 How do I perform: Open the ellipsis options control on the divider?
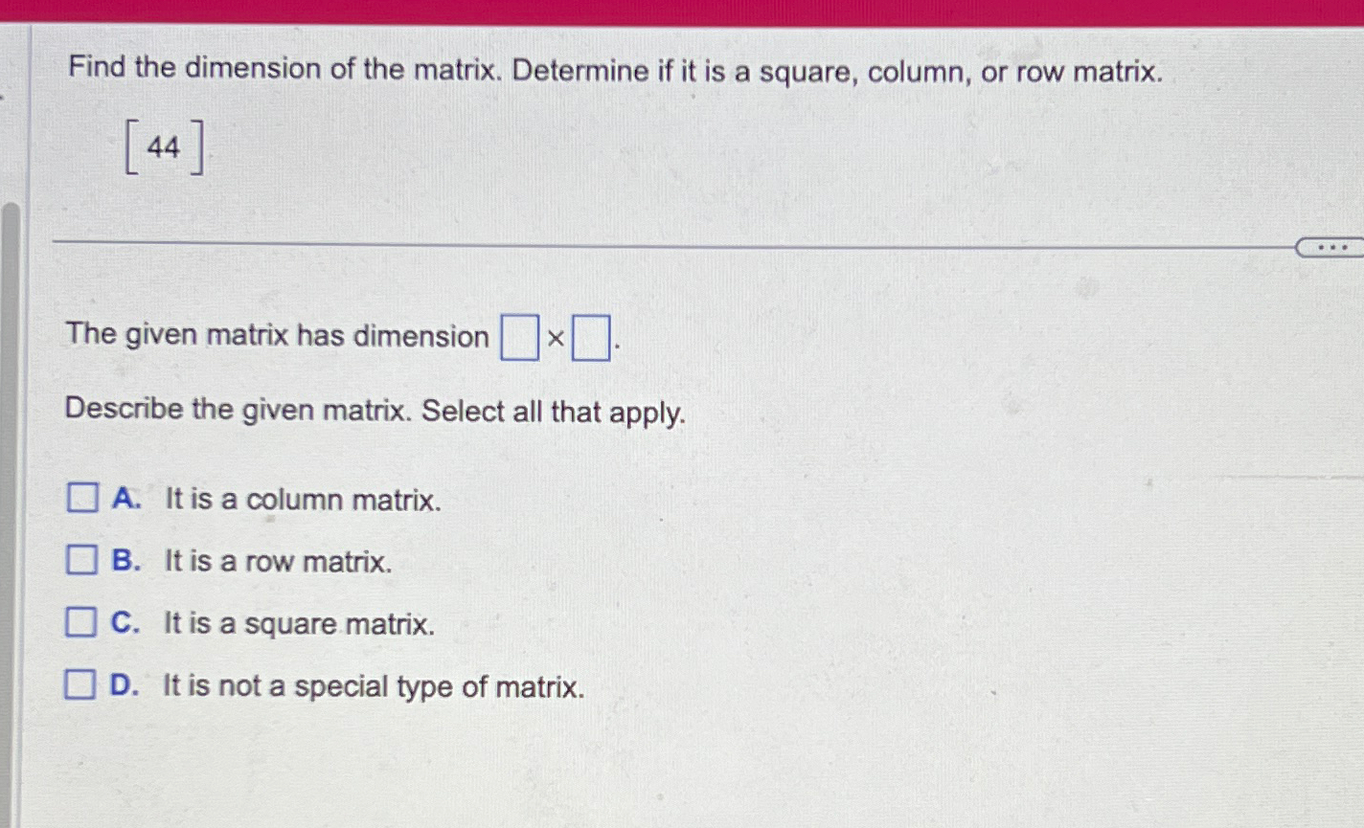(x=1331, y=247)
